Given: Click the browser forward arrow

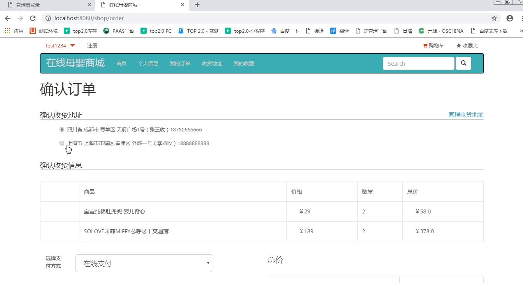Looking at the screenshot, I should coord(20,18).
